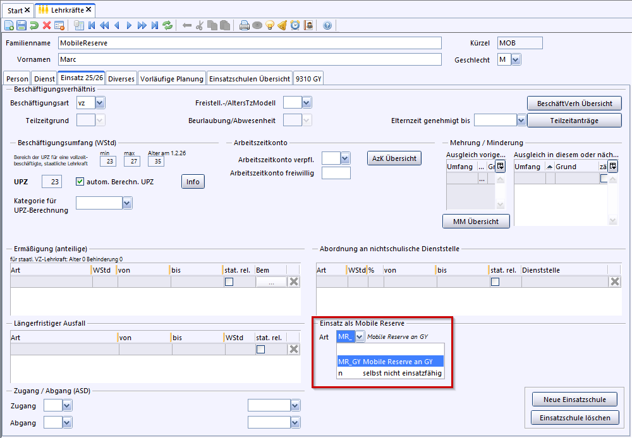632x438 pixels.
Task: Click the Info button next to UPZ
Action: [193, 182]
